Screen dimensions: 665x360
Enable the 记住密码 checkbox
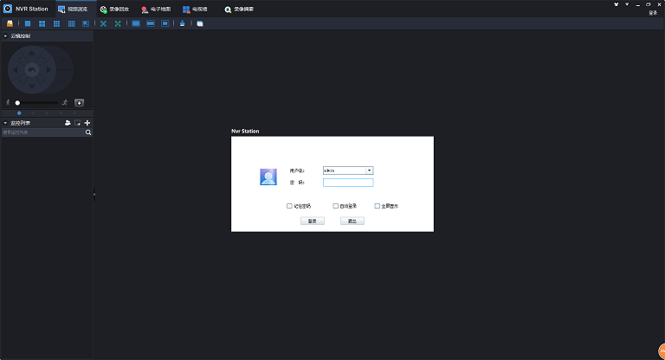tap(290, 206)
